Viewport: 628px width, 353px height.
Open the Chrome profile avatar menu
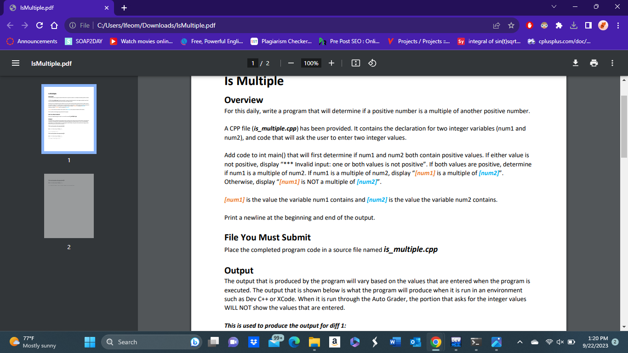(603, 26)
